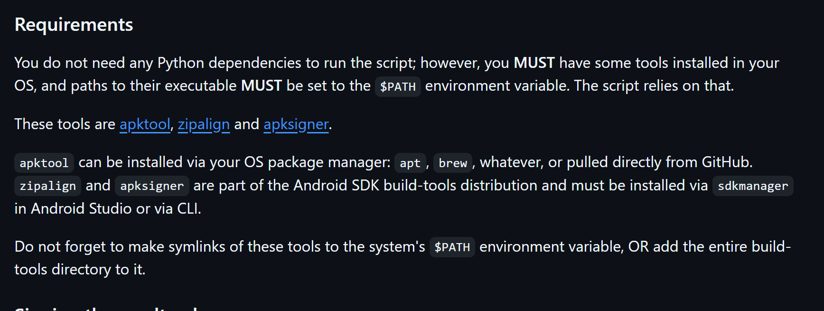Visit the apksigner hyperlink
Viewport: 824px width, 311px height.
(x=296, y=124)
